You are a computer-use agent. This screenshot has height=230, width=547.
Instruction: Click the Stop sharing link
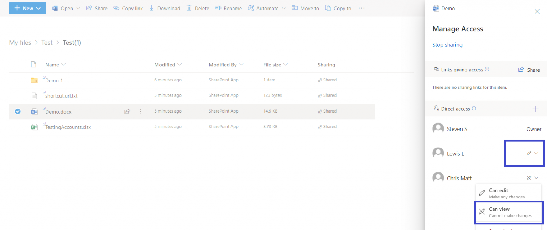447,45
